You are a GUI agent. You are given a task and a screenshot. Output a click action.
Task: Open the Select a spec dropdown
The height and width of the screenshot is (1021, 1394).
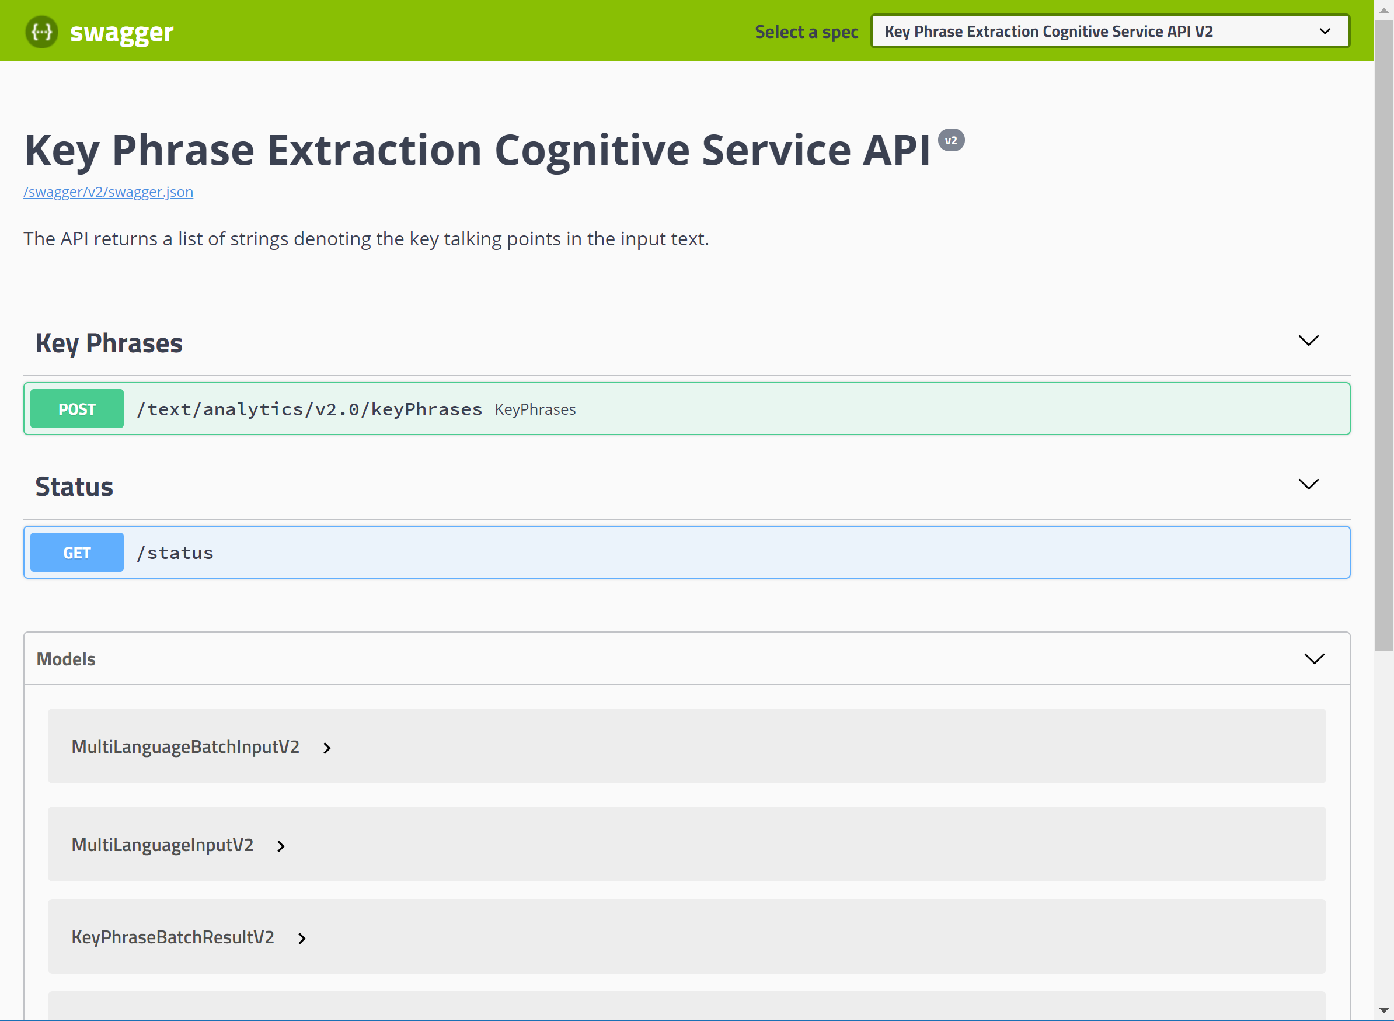coord(1110,32)
